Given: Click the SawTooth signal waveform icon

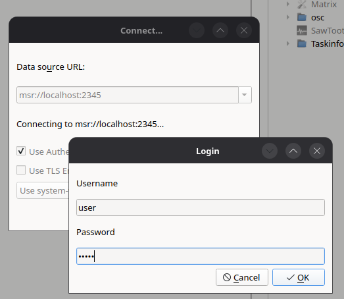Looking at the screenshot, I should (x=302, y=30).
